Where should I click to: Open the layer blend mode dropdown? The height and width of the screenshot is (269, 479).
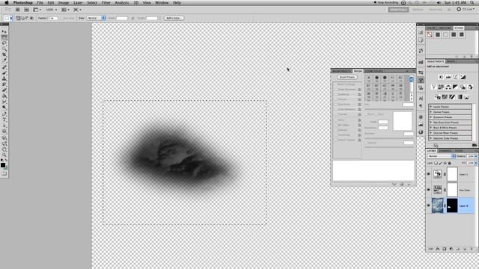coord(441,156)
